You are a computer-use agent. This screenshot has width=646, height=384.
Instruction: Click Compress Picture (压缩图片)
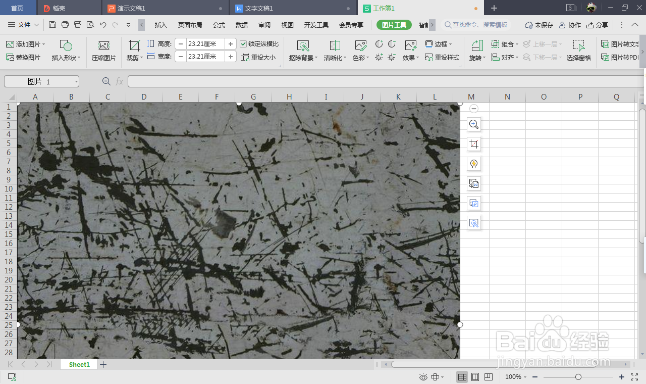tap(104, 51)
